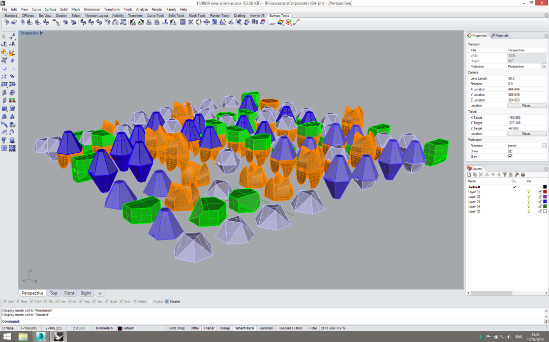This screenshot has height=342, width=549.
Task: Turn off Layer 03 light bulb
Action: [529, 201]
